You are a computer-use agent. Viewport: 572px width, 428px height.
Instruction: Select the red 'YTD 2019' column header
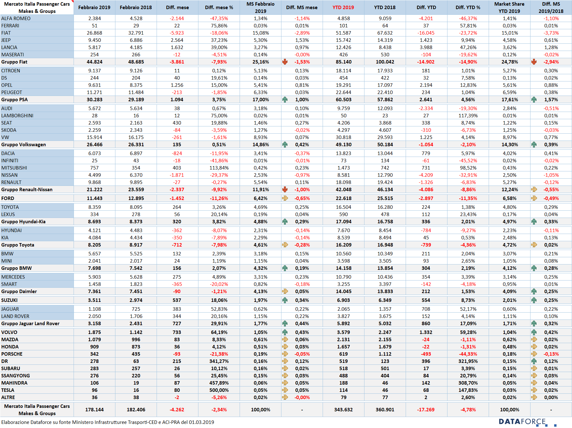coord(343,8)
